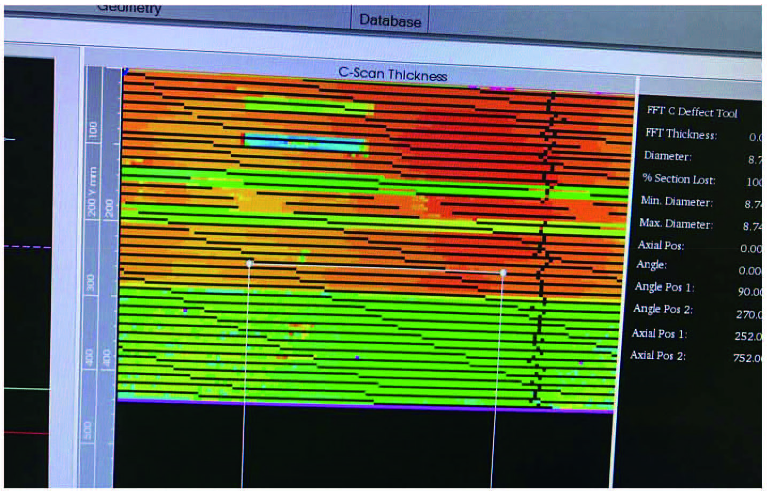Select the right measurement cursor handle
767x491 pixels.
[x=503, y=272]
